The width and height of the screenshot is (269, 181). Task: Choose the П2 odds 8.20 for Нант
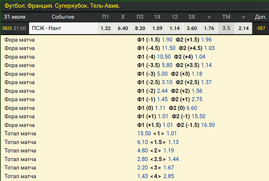[x=140, y=28]
